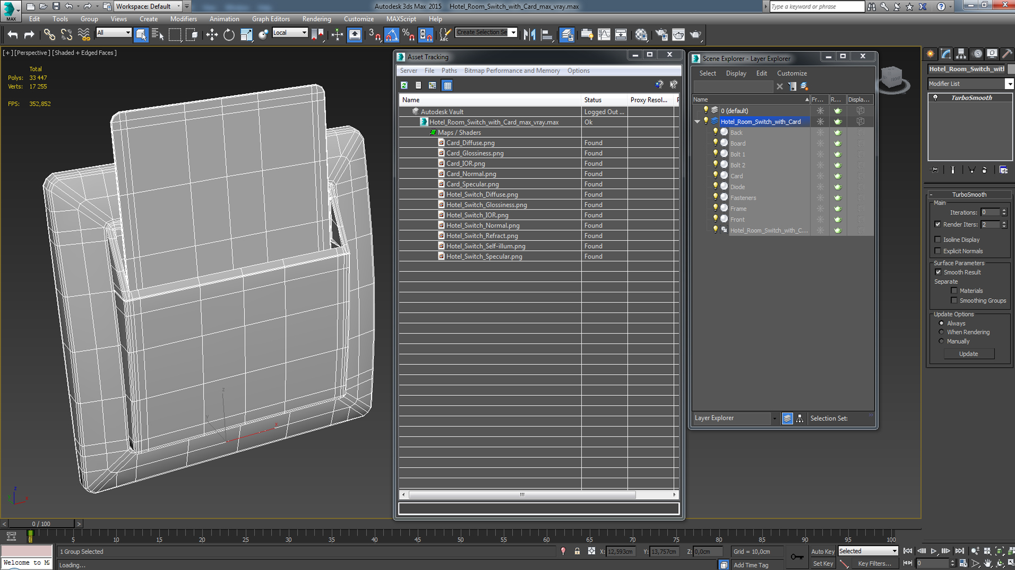
Task: Toggle visibility bulb of Diode object
Action: [x=715, y=187]
